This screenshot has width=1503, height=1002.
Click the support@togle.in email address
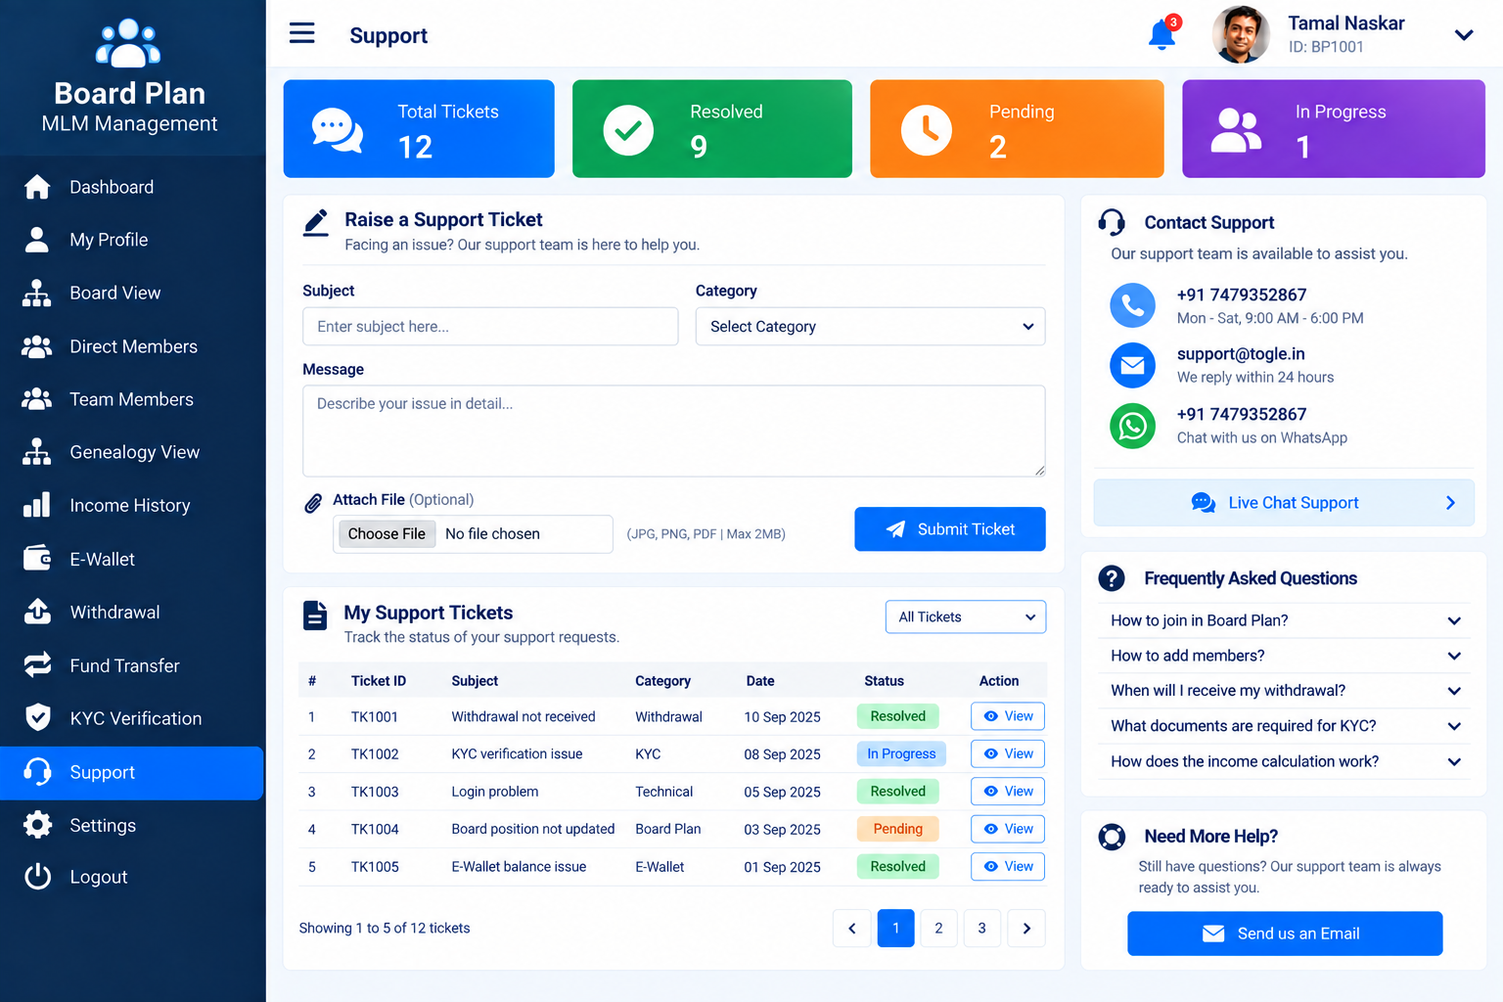pyautogui.click(x=1241, y=354)
